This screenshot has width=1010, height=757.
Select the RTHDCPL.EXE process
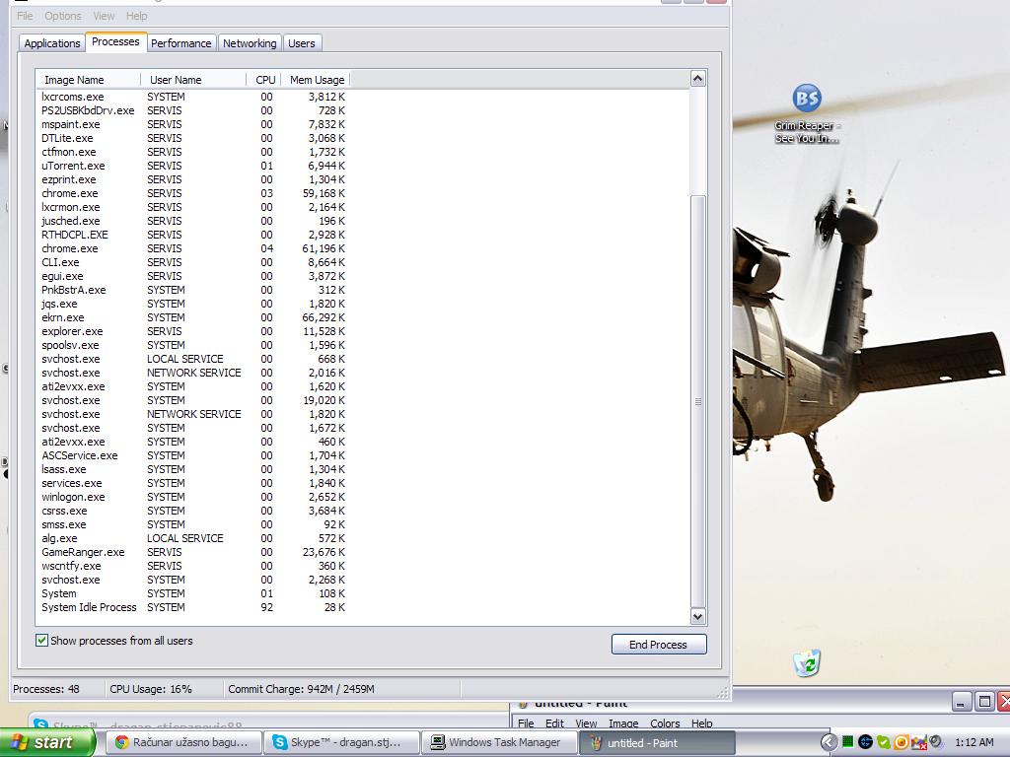point(193,235)
